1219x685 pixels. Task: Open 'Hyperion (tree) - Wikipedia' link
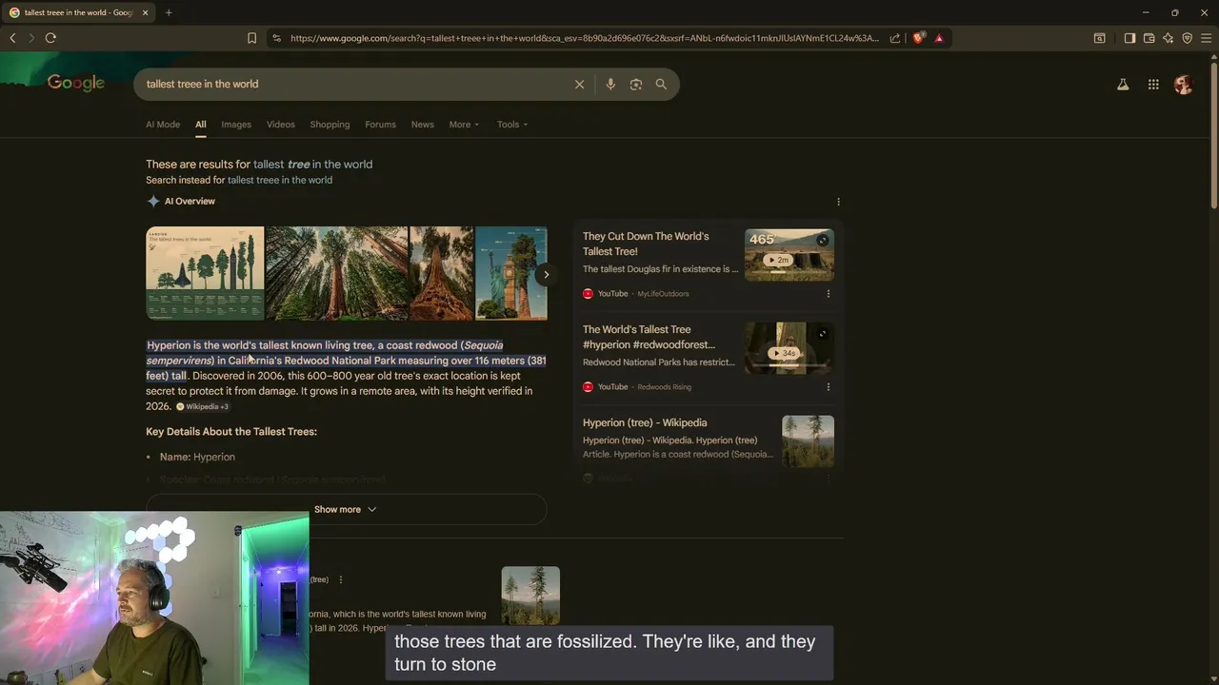click(x=645, y=422)
